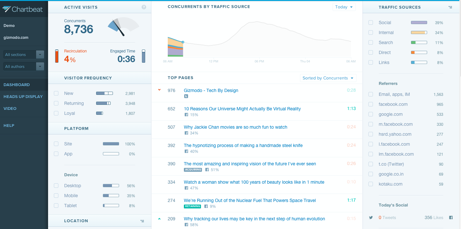Click the red down arrow beside Gizmodo - Tech By Design
This screenshot has width=461, height=229.
tap(159, 90)
